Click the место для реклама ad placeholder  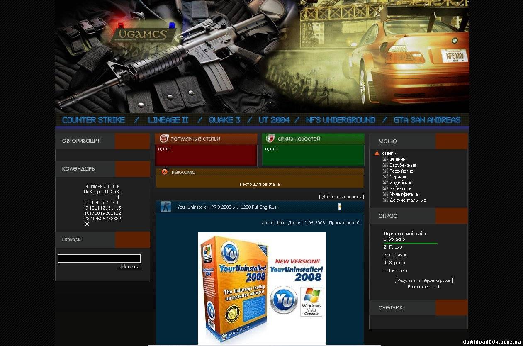260,184
